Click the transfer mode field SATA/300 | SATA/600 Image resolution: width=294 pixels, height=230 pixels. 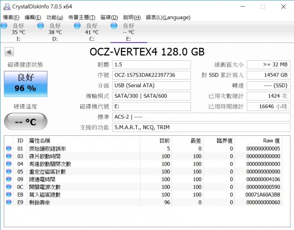point(151,96)
